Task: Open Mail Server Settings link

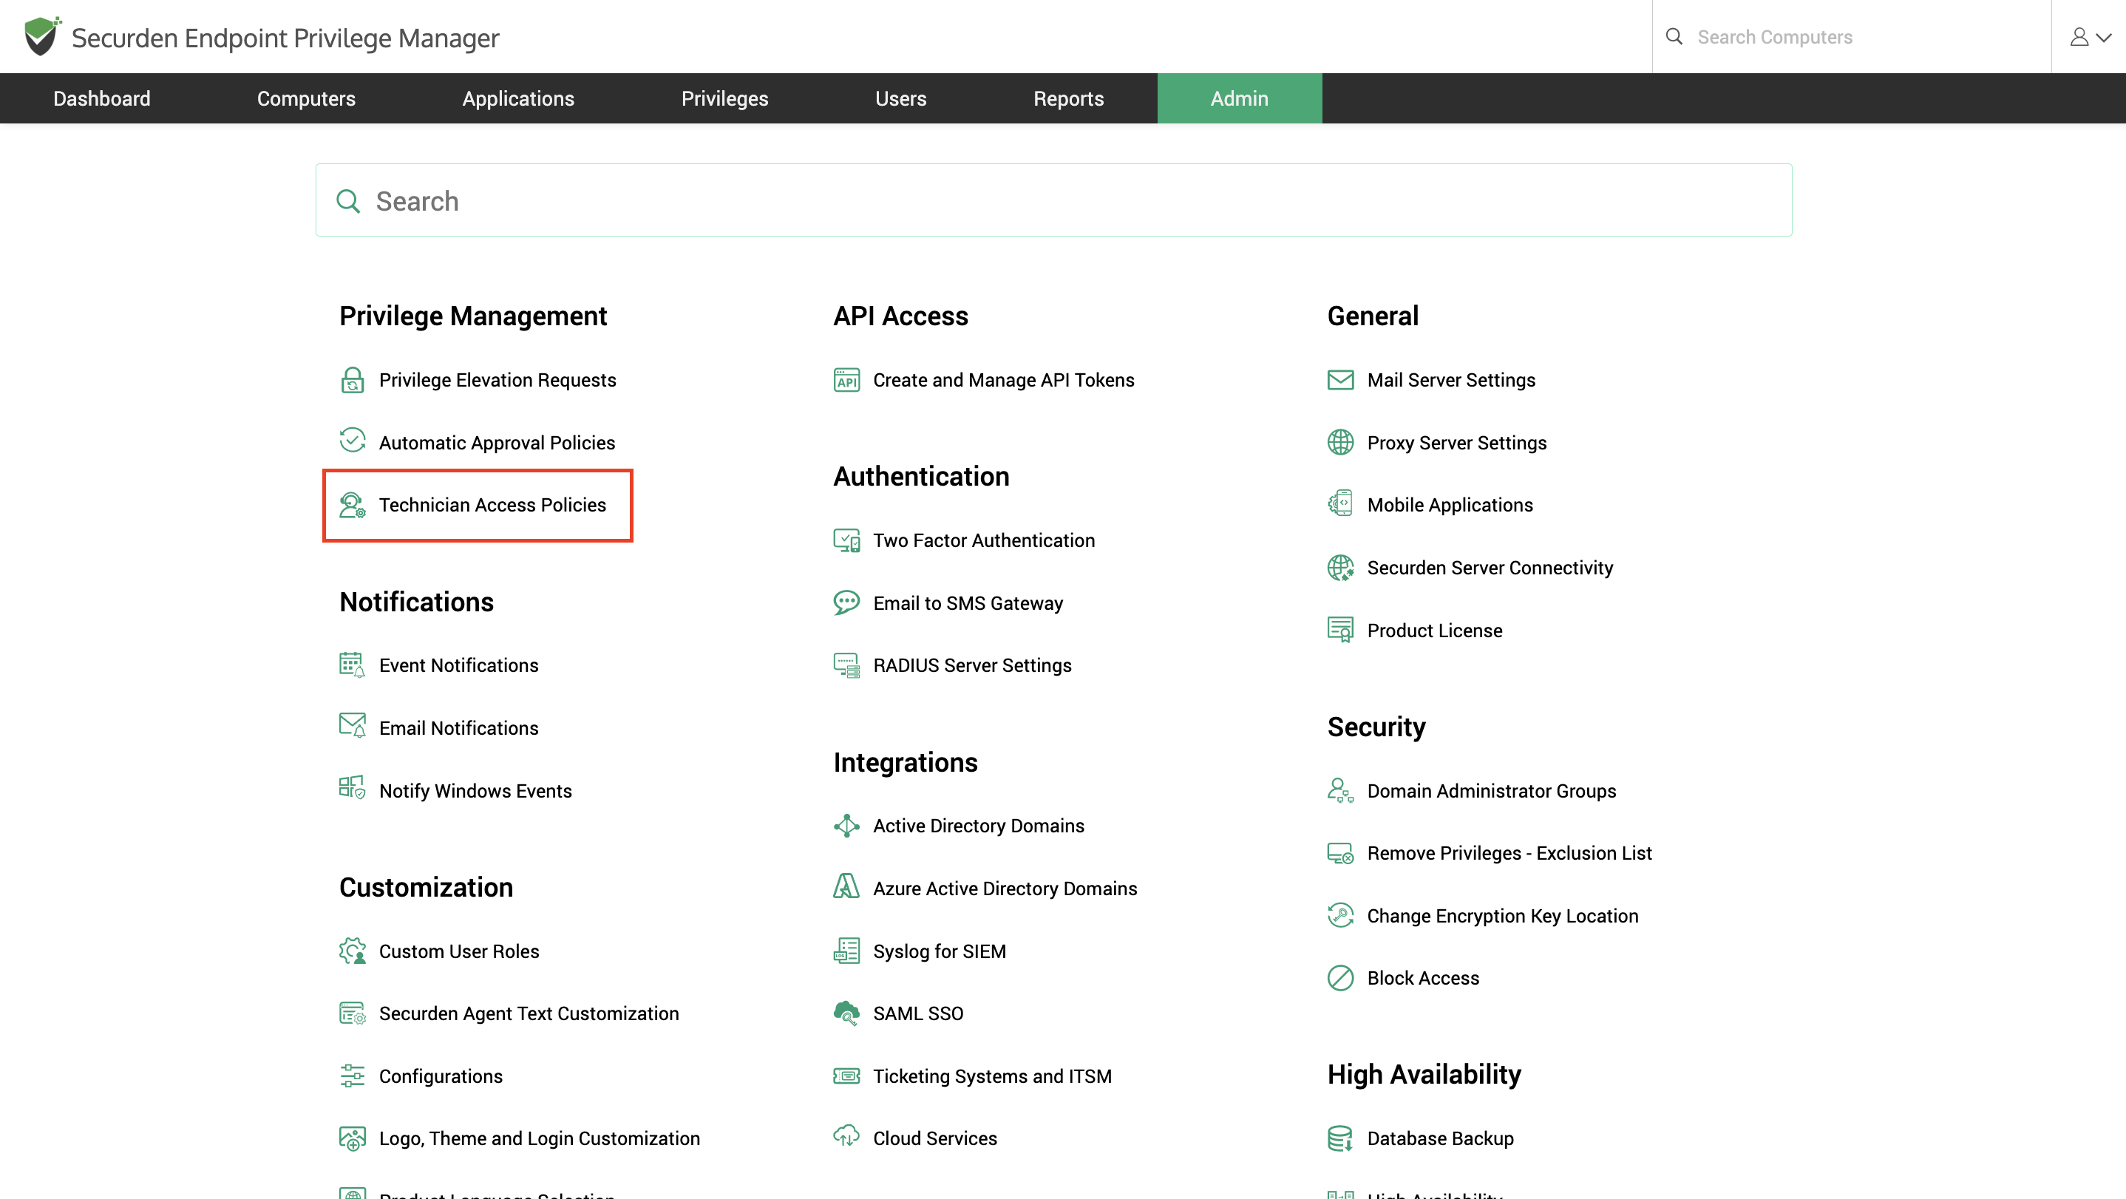Action: click(x=1451, y=380)
